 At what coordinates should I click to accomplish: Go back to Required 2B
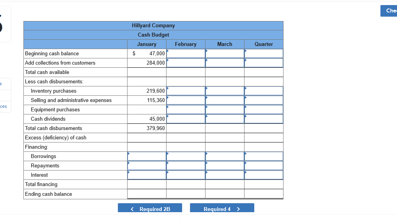point(150,209)
